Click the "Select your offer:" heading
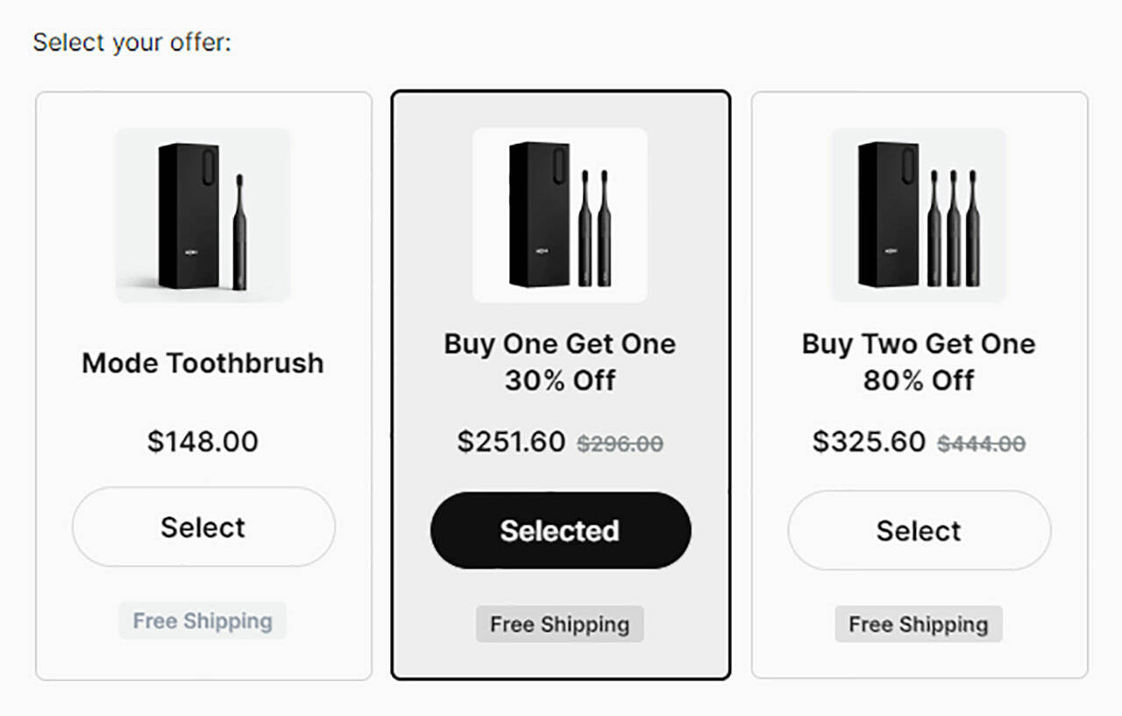Screen dimensions: 1122x716 [131, 42]
